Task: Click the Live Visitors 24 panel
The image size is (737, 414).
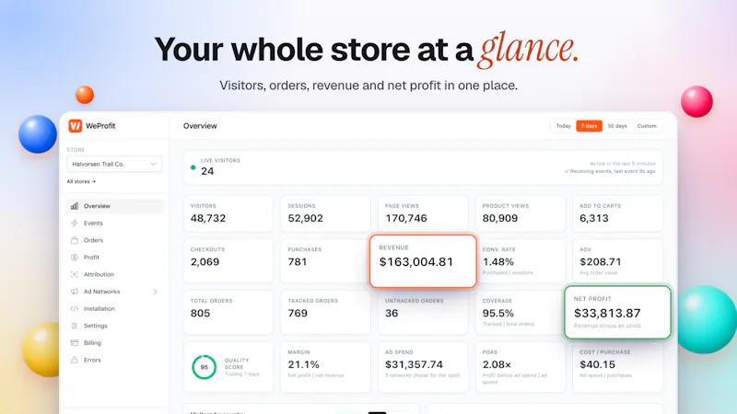Action: [423, 167]
